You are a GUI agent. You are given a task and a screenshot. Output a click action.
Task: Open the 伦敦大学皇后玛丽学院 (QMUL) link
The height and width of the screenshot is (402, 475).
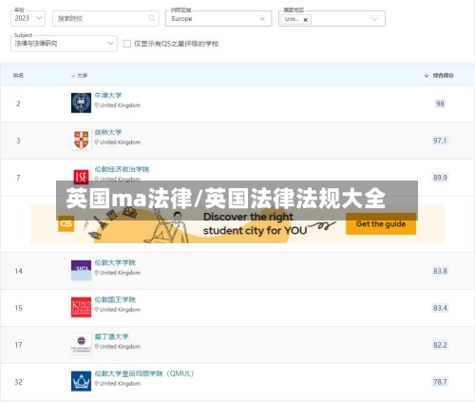coord(144,373)
